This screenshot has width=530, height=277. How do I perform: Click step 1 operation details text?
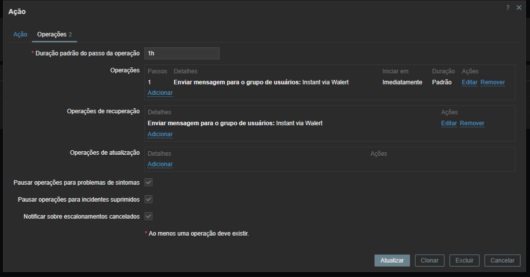pos(260,82)
